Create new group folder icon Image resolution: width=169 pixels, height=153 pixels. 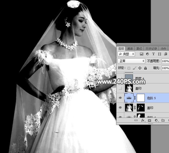163,120
